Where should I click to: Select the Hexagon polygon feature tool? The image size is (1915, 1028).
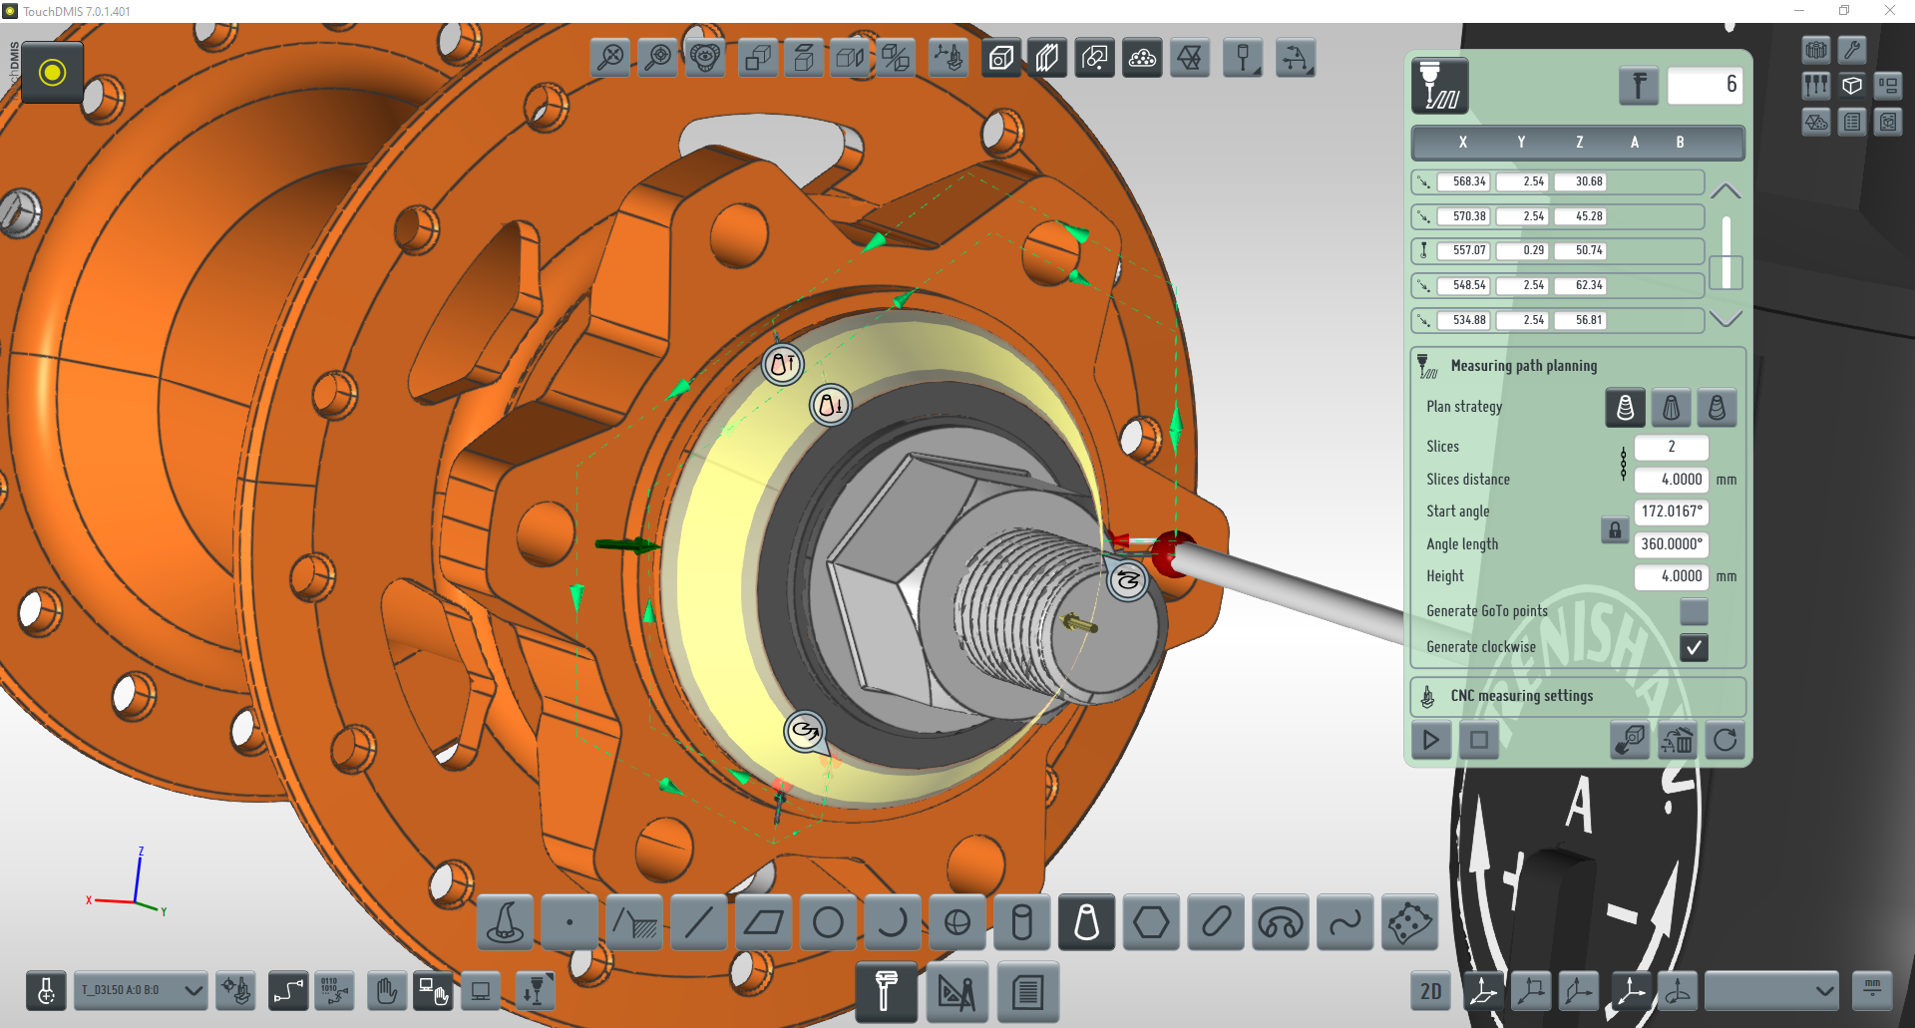[1151, 922]
